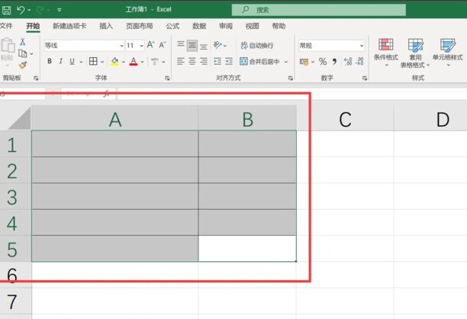Click the Cut scissors icon
Viewport: 467px width, 319px height.
pos(23,42)
